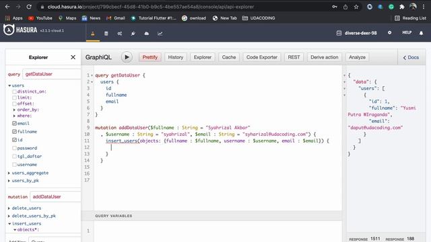
Task: Fold code at line 1 arrow
Action: pyautogui.click(x=92, y=75)
